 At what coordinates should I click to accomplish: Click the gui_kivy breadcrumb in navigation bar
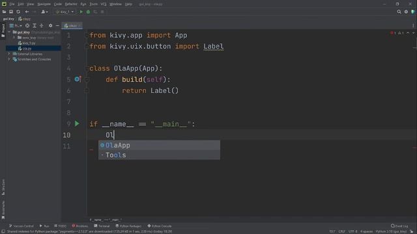(x=8, y=19)
